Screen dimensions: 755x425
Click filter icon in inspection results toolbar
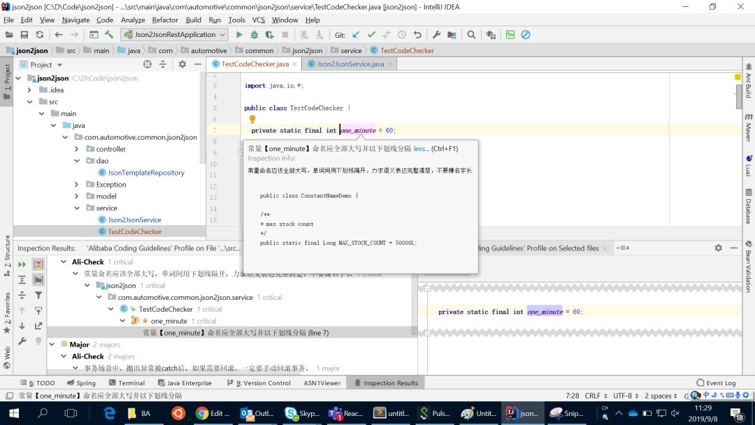38,296
